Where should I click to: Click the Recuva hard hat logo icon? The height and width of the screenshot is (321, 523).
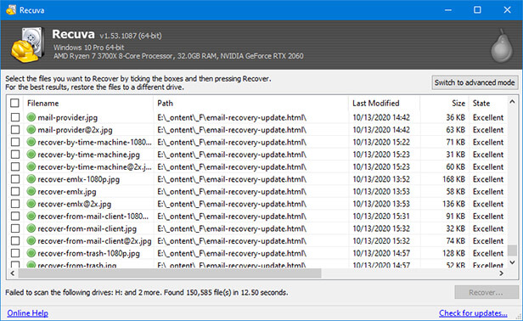[27, 45]
